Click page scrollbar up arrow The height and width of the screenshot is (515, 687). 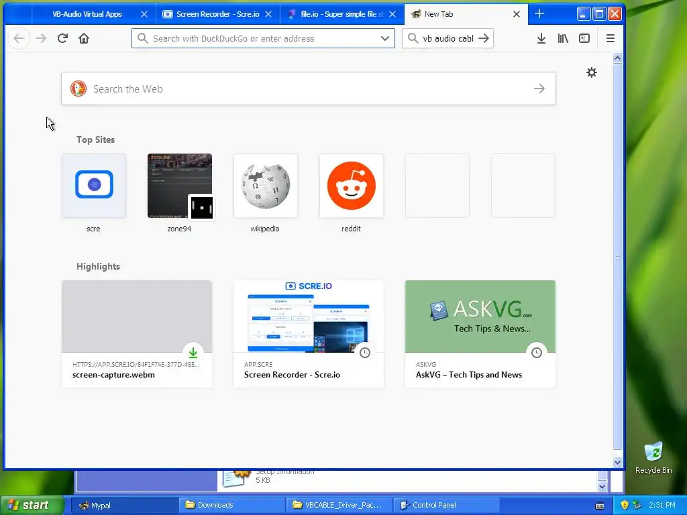(617, 58)
